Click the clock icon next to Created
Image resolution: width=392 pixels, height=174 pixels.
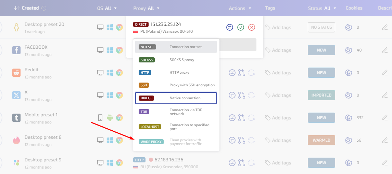(x=44, y=8)
